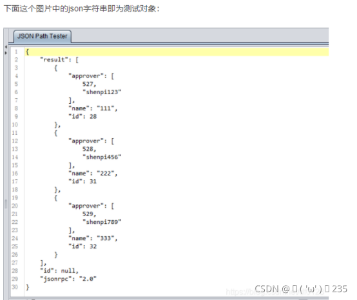The width and height of the screenshot is (357, 300).
Task: Click "approver": [ on line 4
Action: pyautogui.click(x=91, y=76)
